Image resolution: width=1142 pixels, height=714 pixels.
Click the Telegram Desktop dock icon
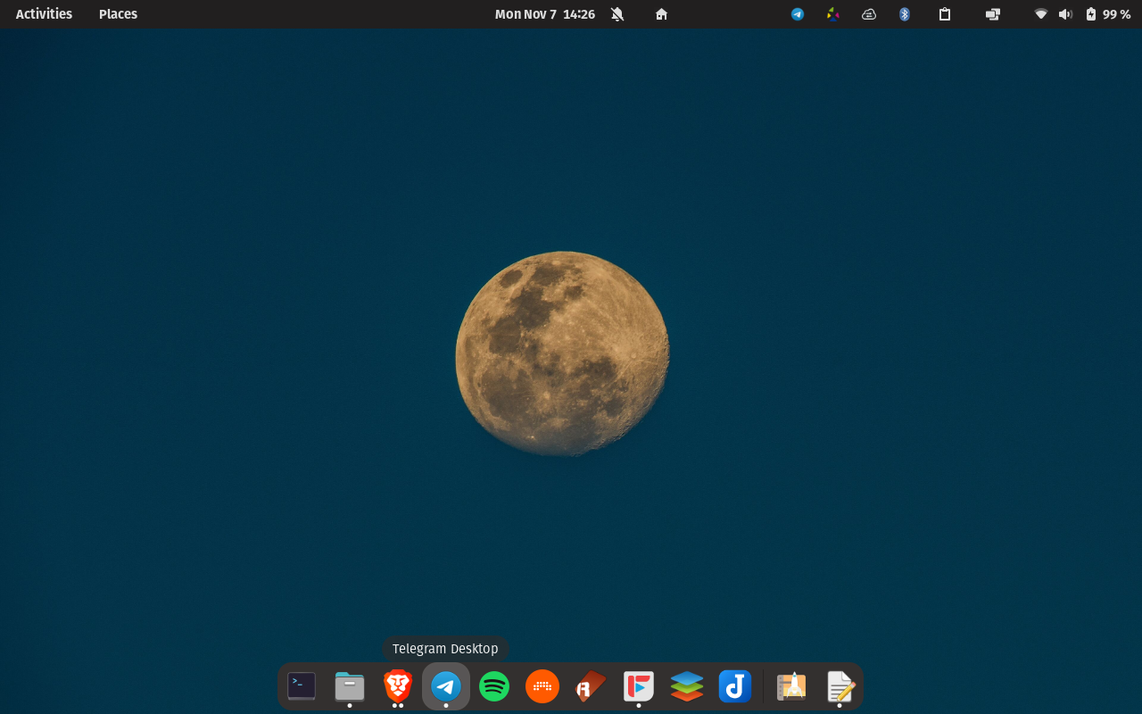coord(446,686)
